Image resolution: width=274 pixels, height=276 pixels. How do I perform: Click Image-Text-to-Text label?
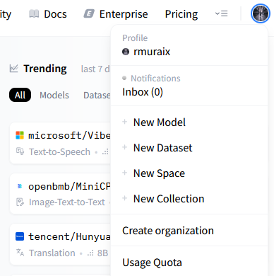coord(67,202)
